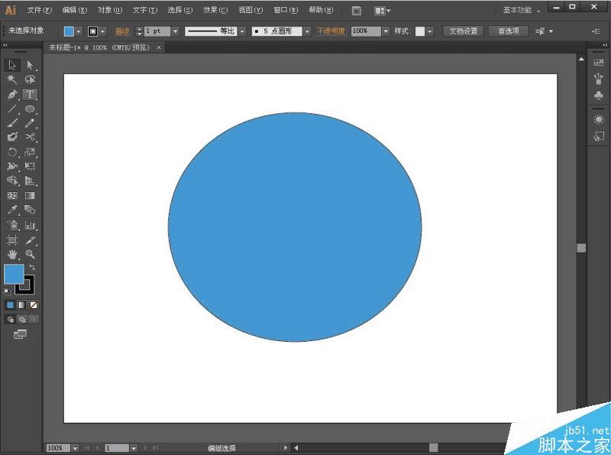
Task: Activate the Zoom magnifier tool
Action: point(30,253)
